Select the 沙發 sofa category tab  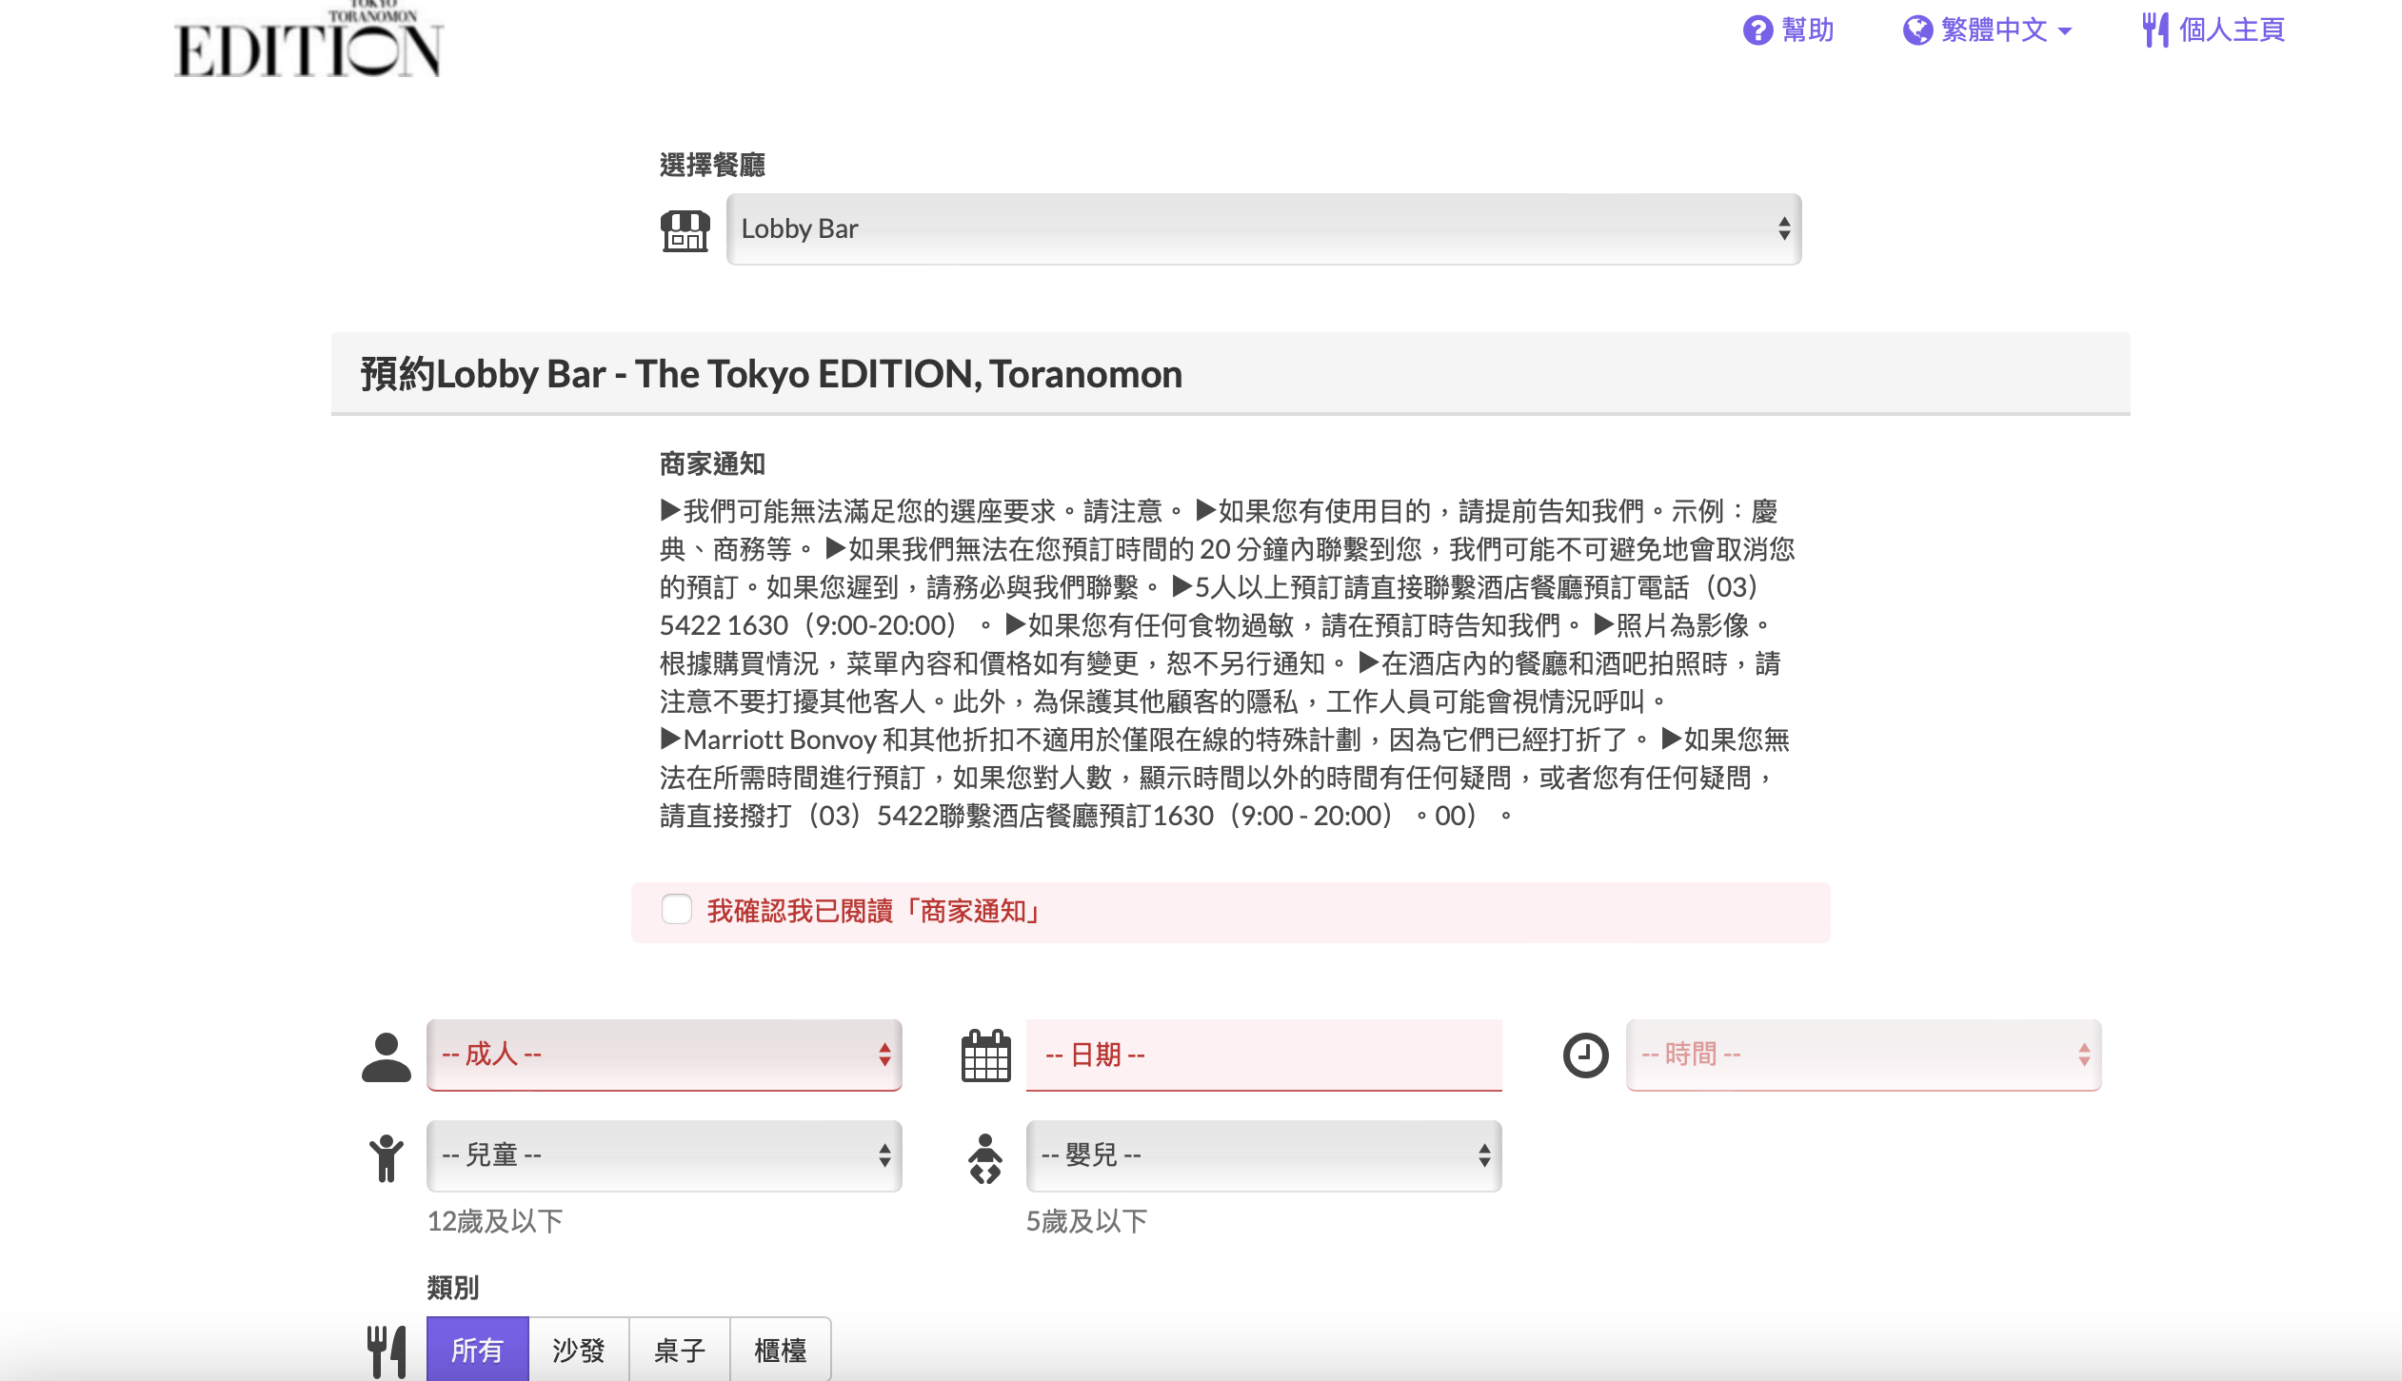point(579,1350)
